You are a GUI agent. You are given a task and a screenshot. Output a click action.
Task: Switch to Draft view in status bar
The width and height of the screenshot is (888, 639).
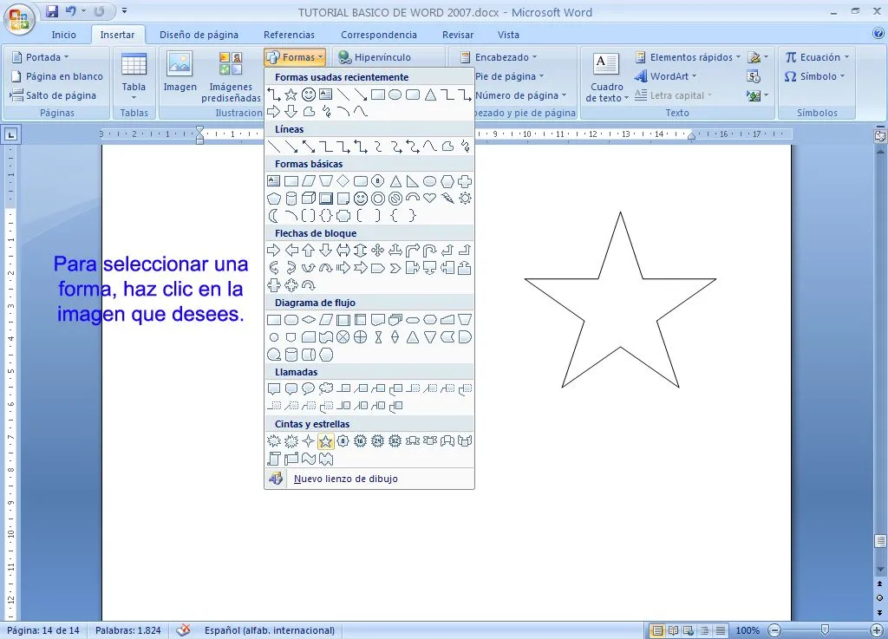[x=721, y=630]
